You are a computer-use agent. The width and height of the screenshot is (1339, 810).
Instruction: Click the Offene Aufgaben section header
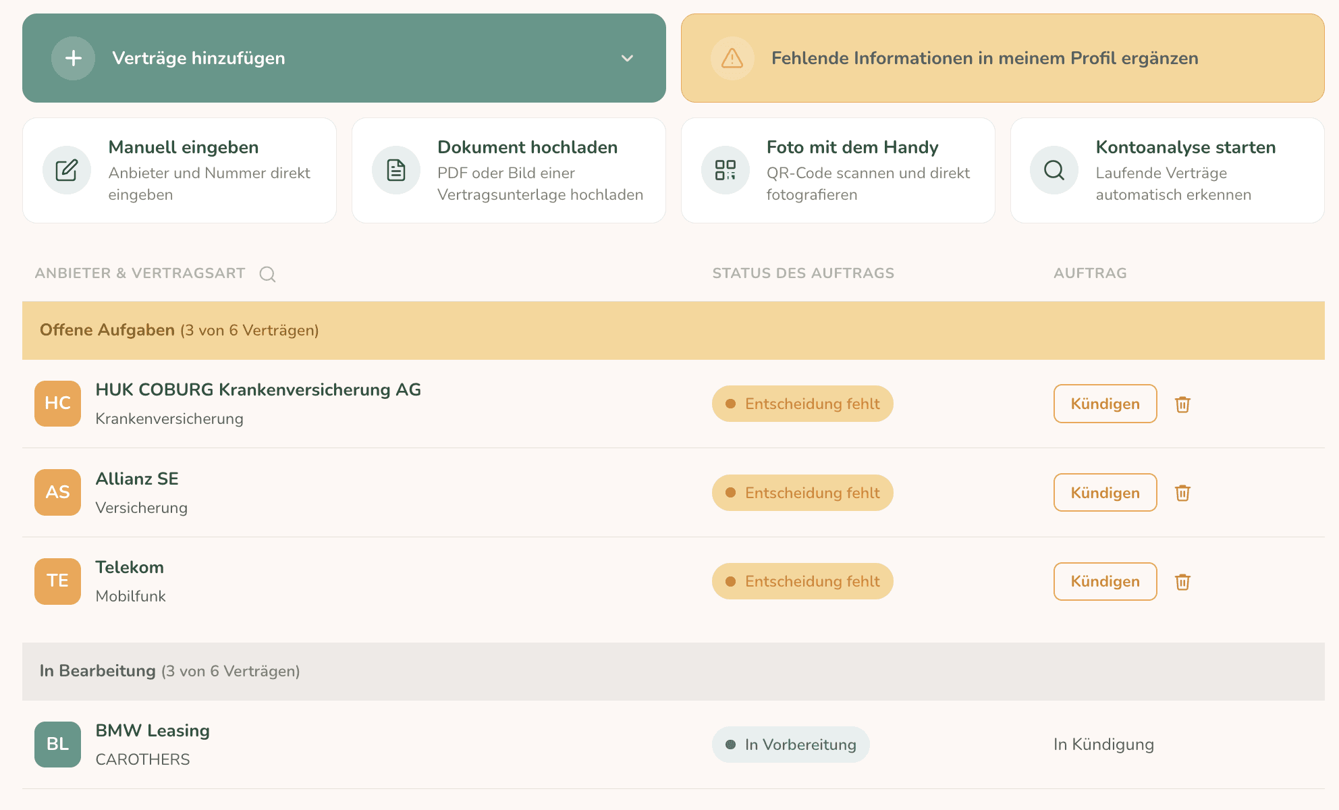(674, 330)
